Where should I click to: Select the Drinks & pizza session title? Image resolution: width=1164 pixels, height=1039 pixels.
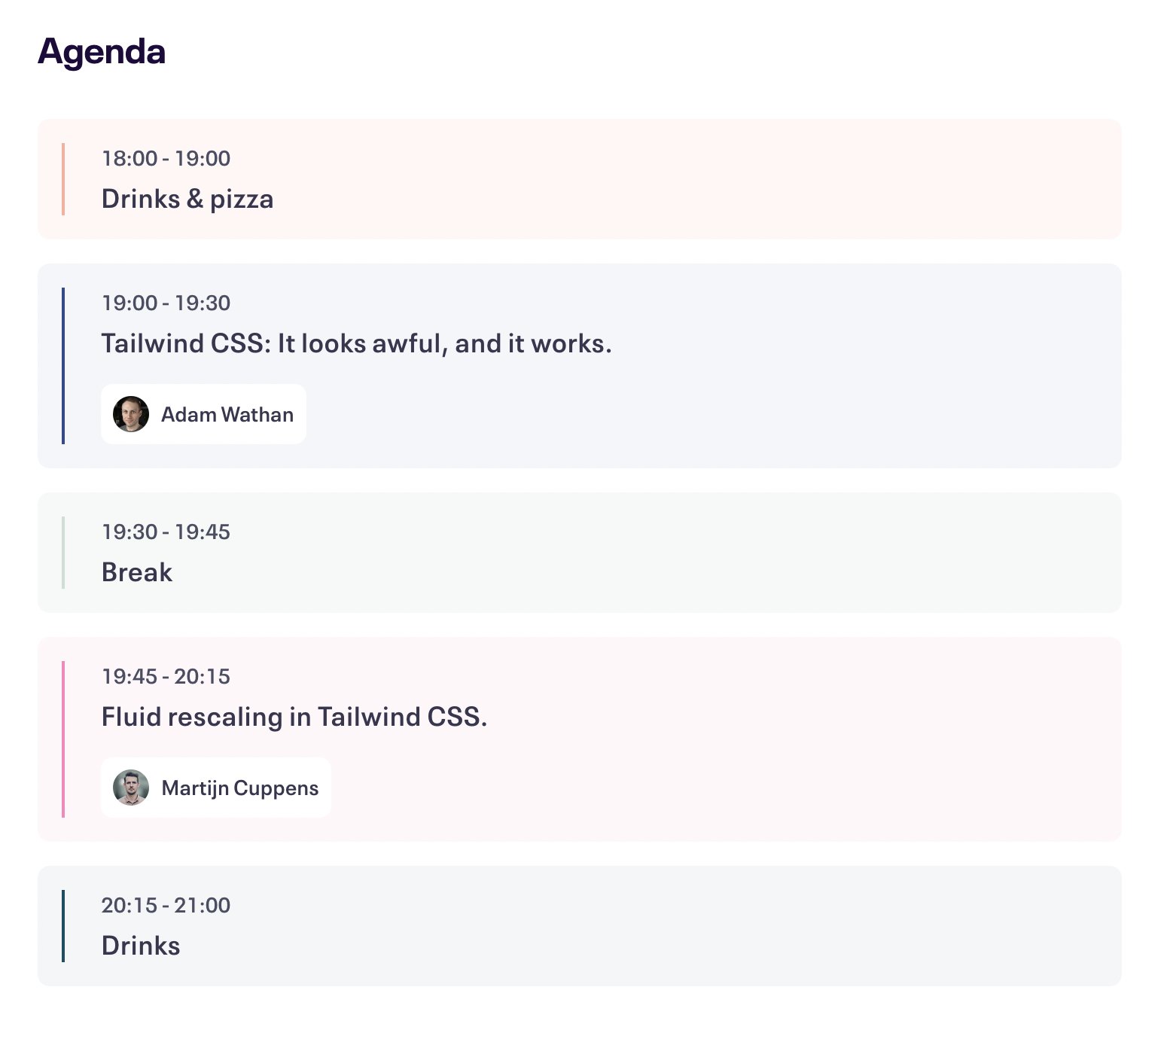point(187,199)
